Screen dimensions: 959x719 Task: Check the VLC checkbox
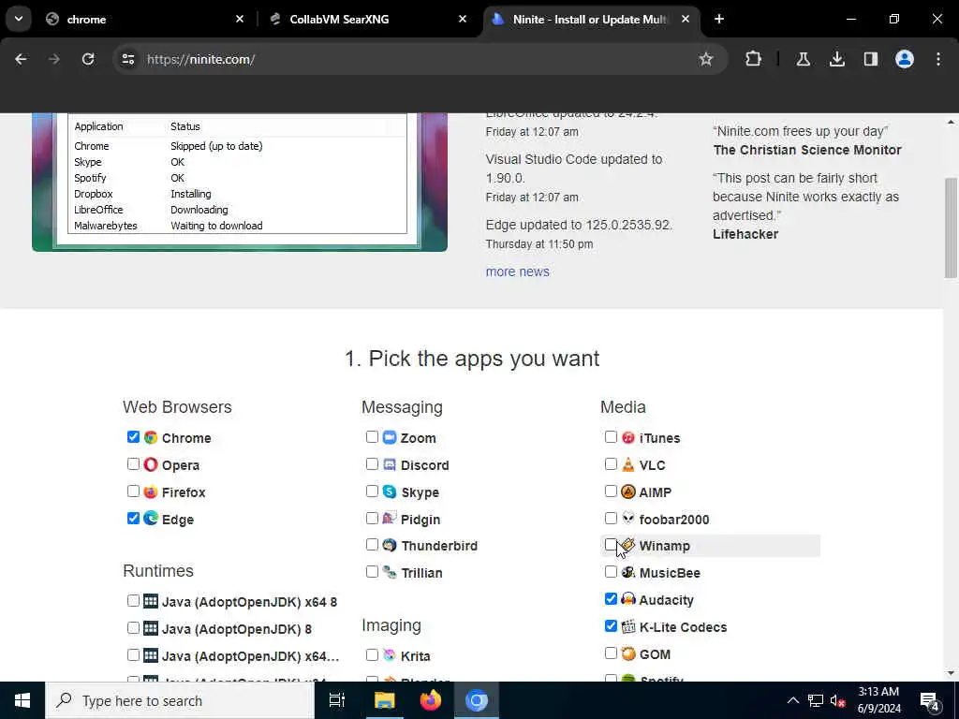[611, 463]
